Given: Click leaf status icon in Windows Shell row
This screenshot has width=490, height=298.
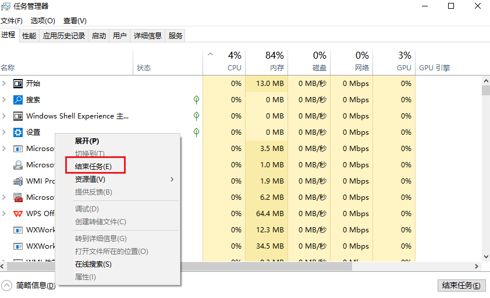Looking at the screenshot, I should tap(196, 116).
